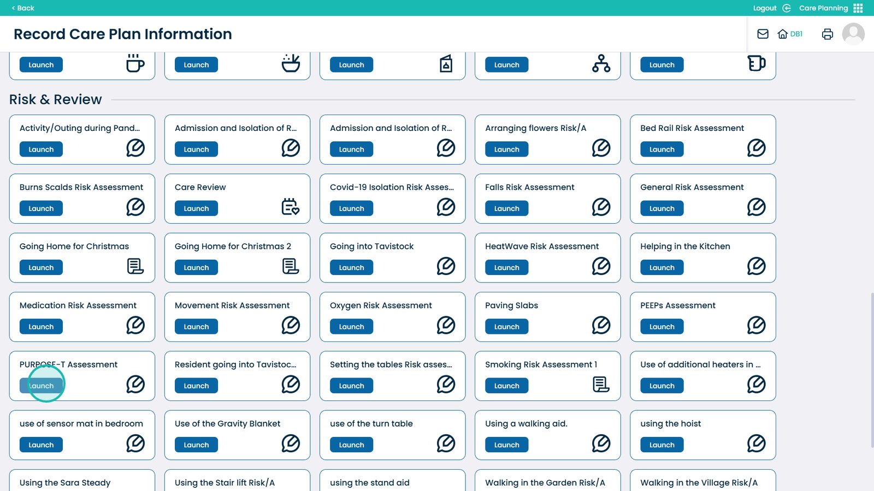
Task: Click the Care Review calendar icon
Action: tap(290, 207)
